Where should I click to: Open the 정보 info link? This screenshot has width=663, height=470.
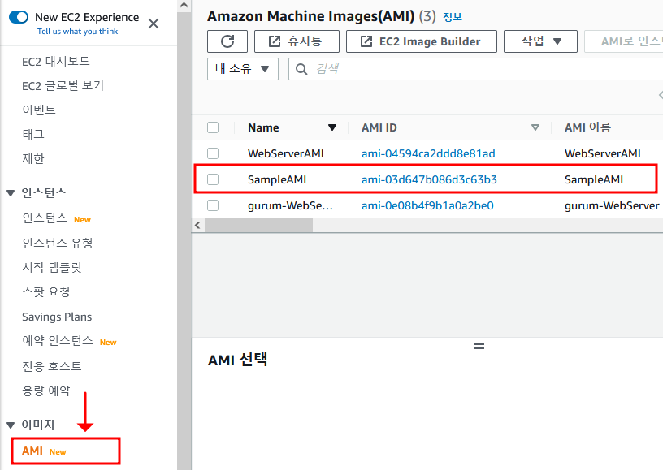[453, 17]
